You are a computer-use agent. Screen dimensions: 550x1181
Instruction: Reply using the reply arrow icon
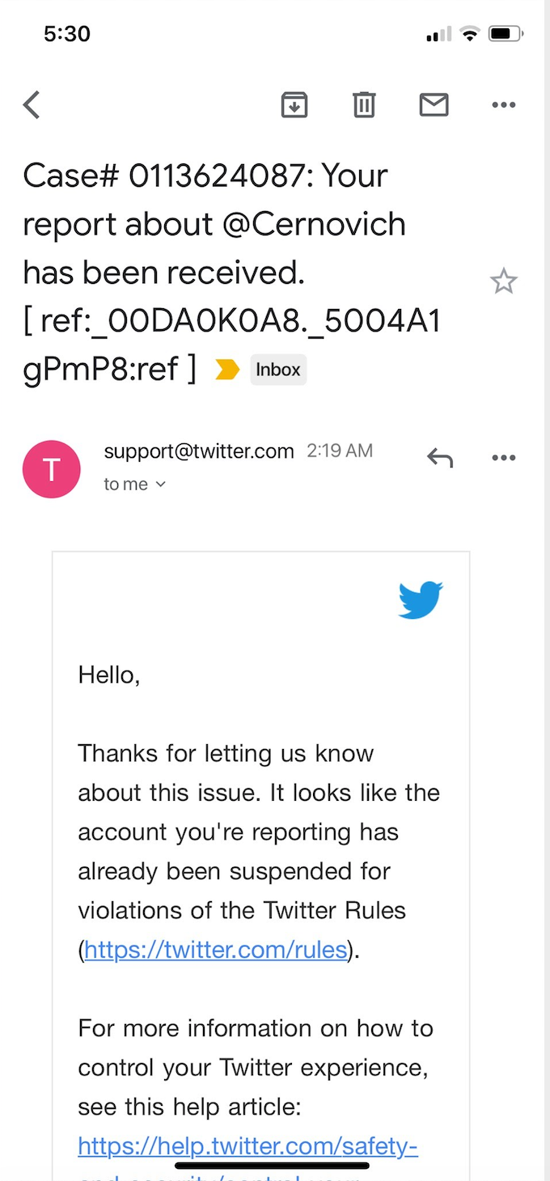(440, 458)
